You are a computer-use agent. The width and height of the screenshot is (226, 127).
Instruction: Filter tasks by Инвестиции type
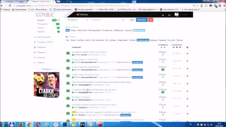[123, 40]
